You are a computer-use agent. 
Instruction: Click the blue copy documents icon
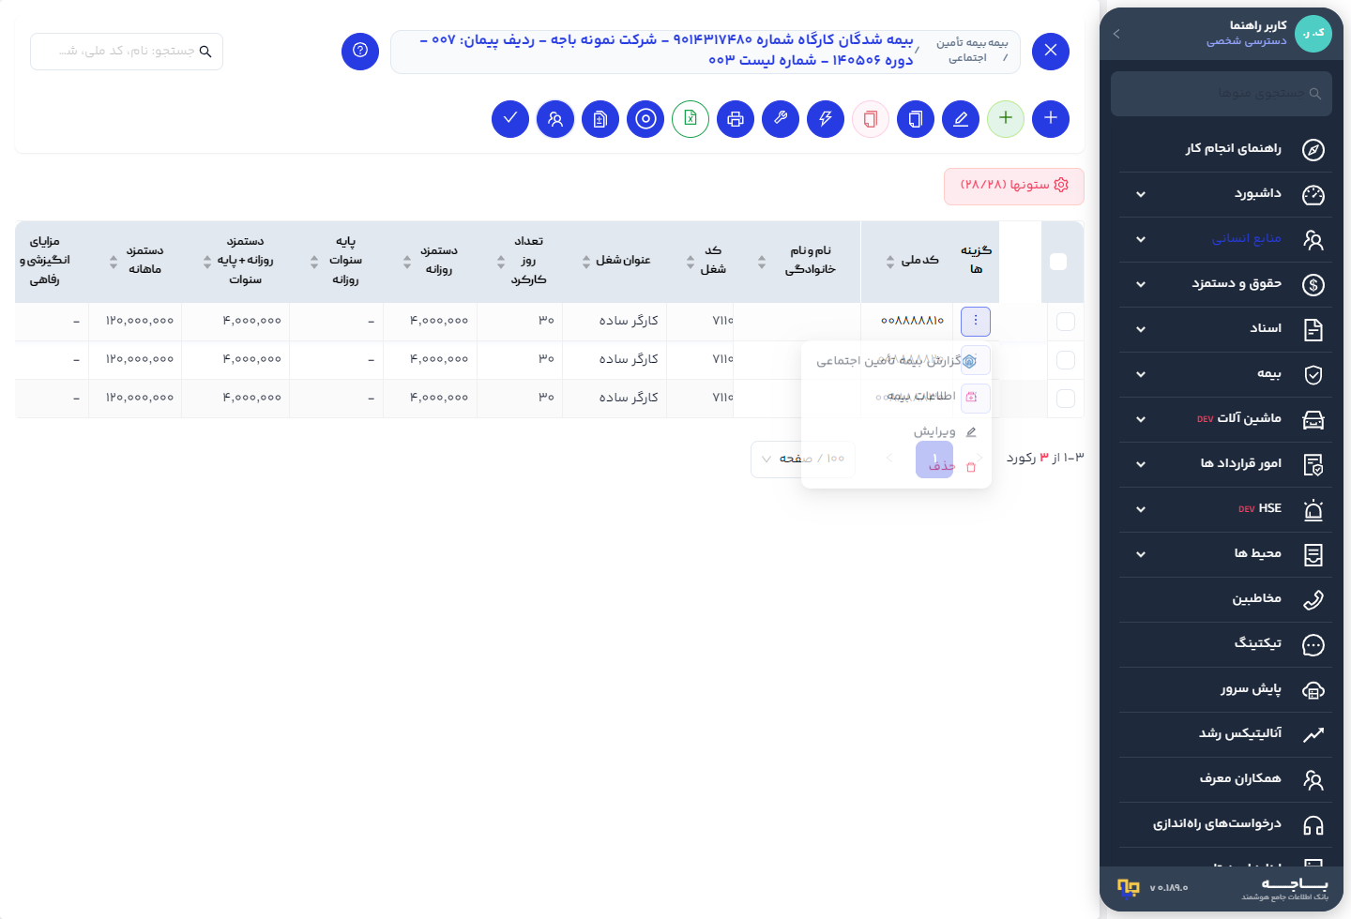tap(916, 119)
